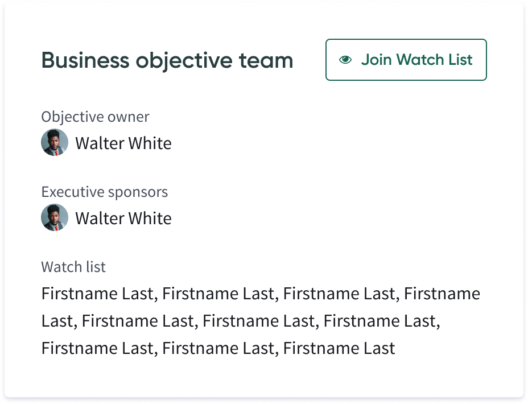Click the word team in the heading
Screen dimensions: 528x404
click(266, 60)
